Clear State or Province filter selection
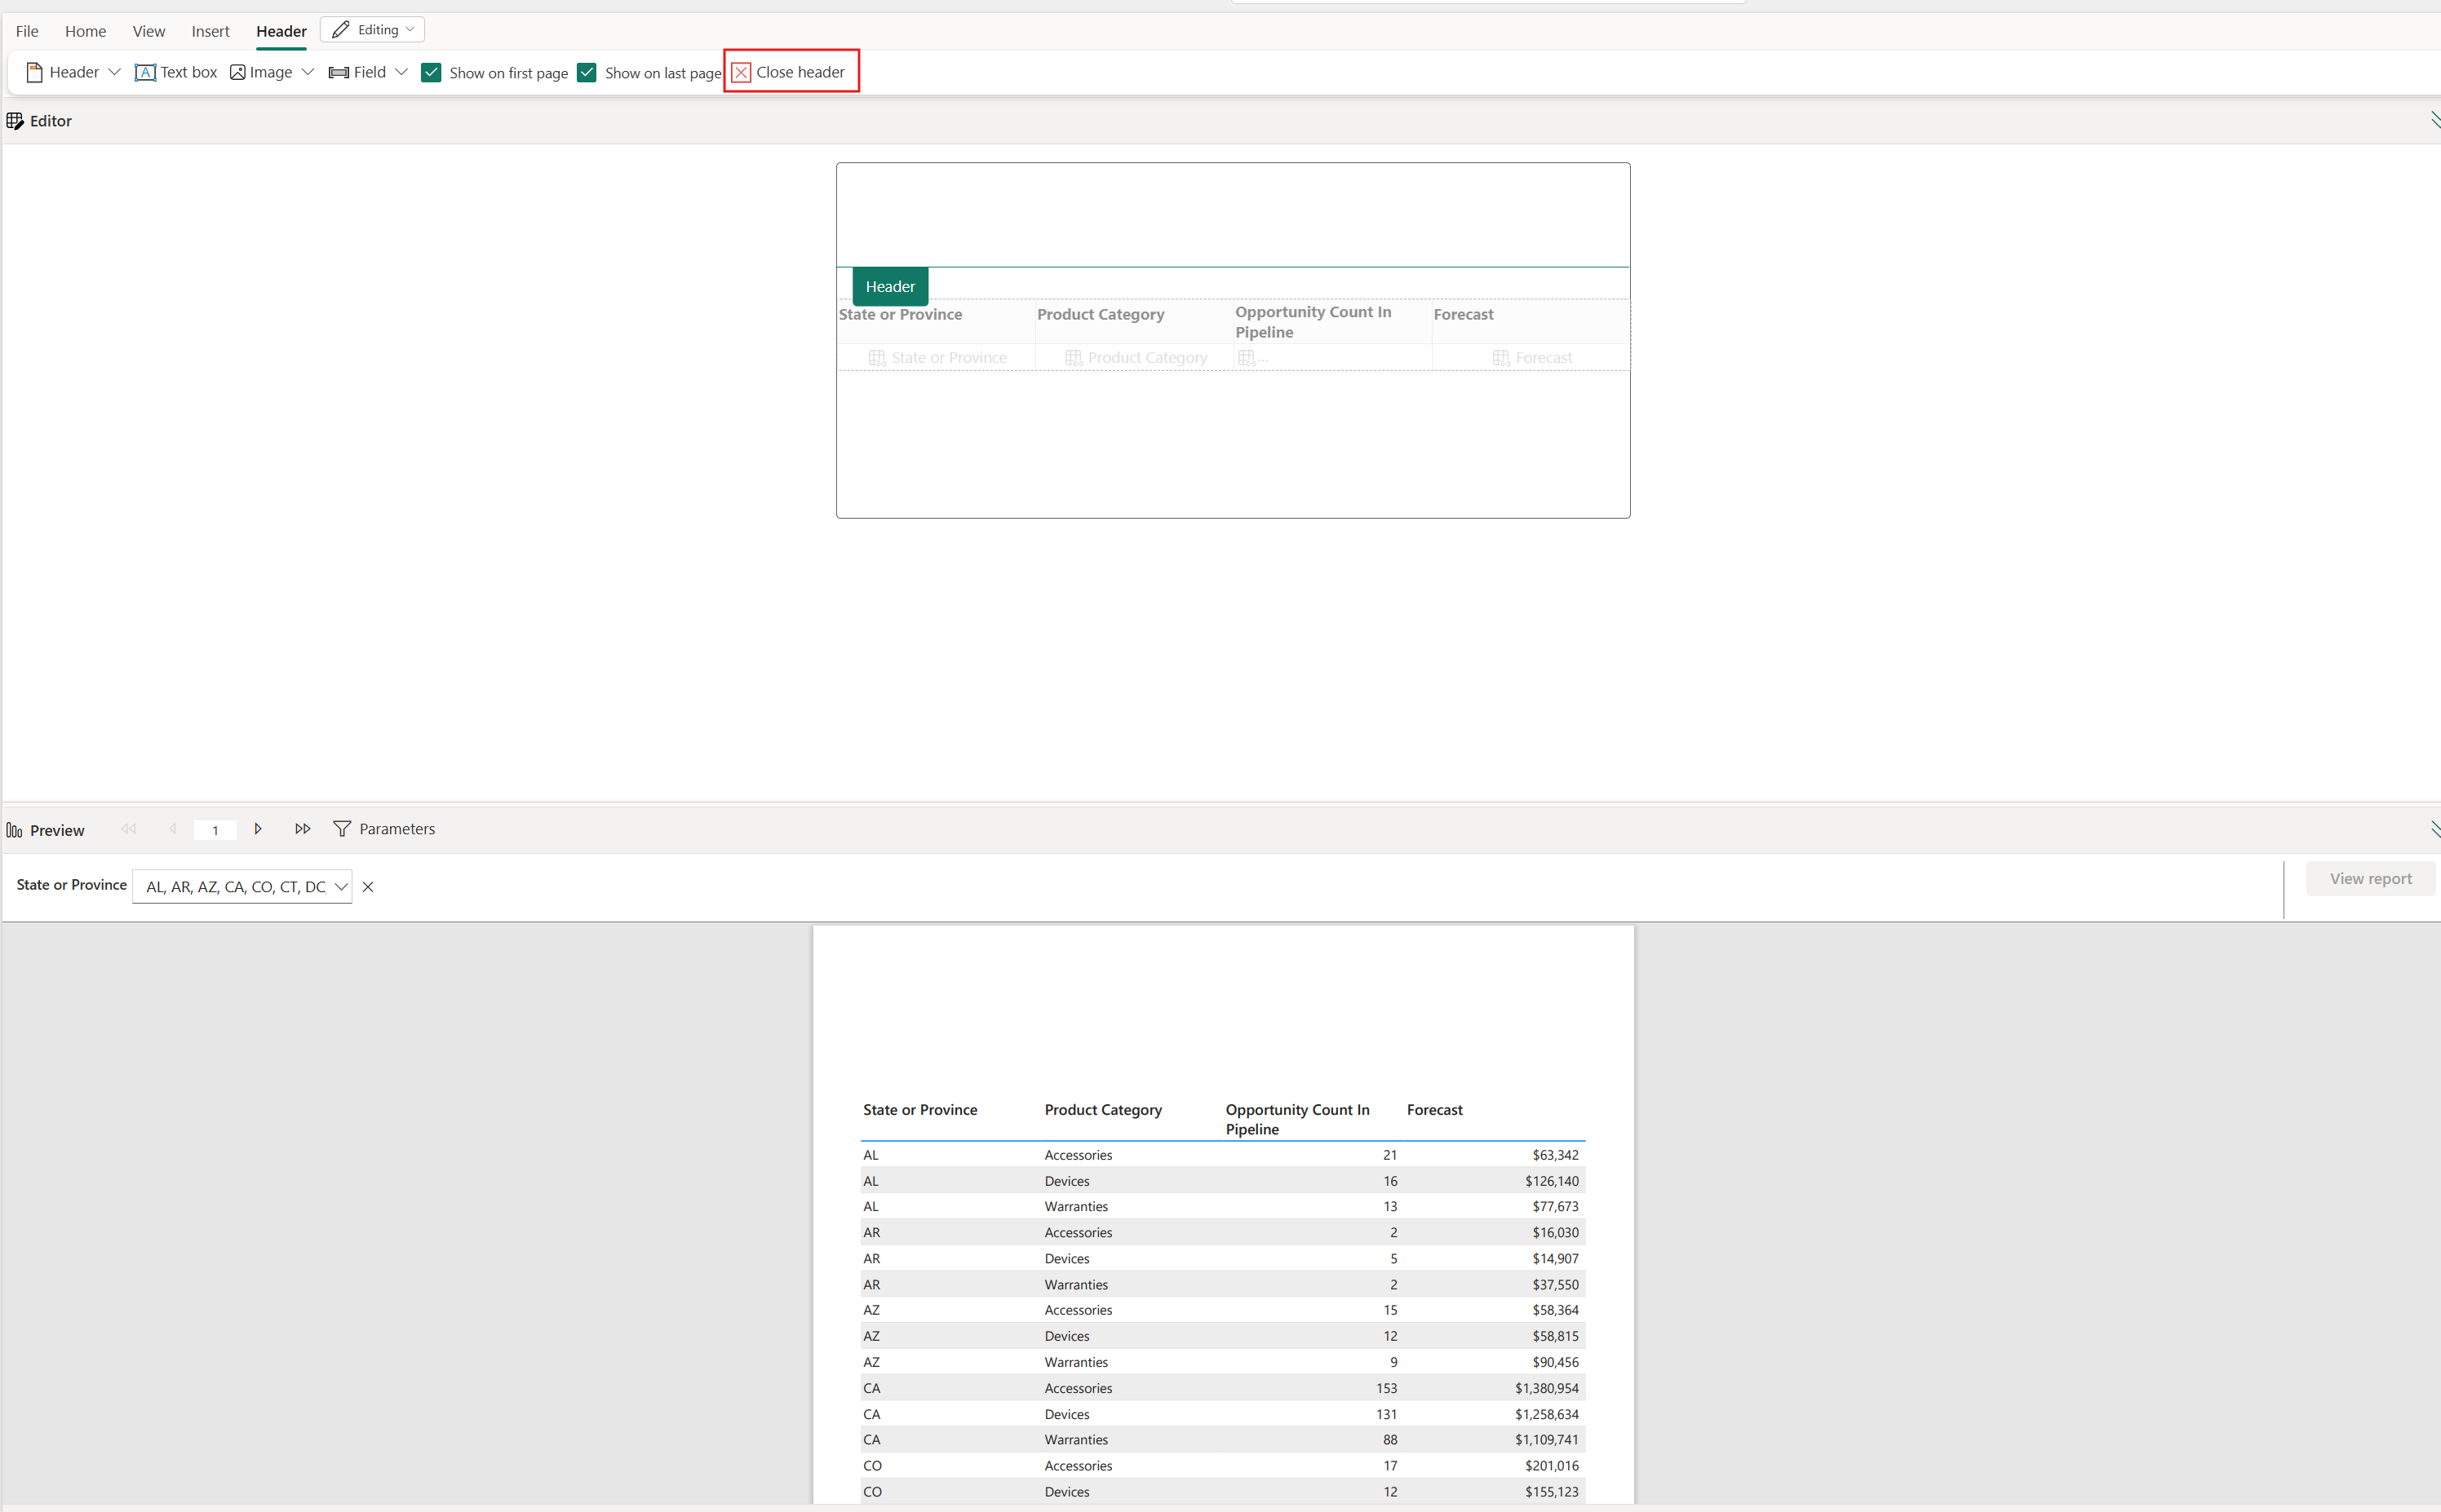 point(368,886)
